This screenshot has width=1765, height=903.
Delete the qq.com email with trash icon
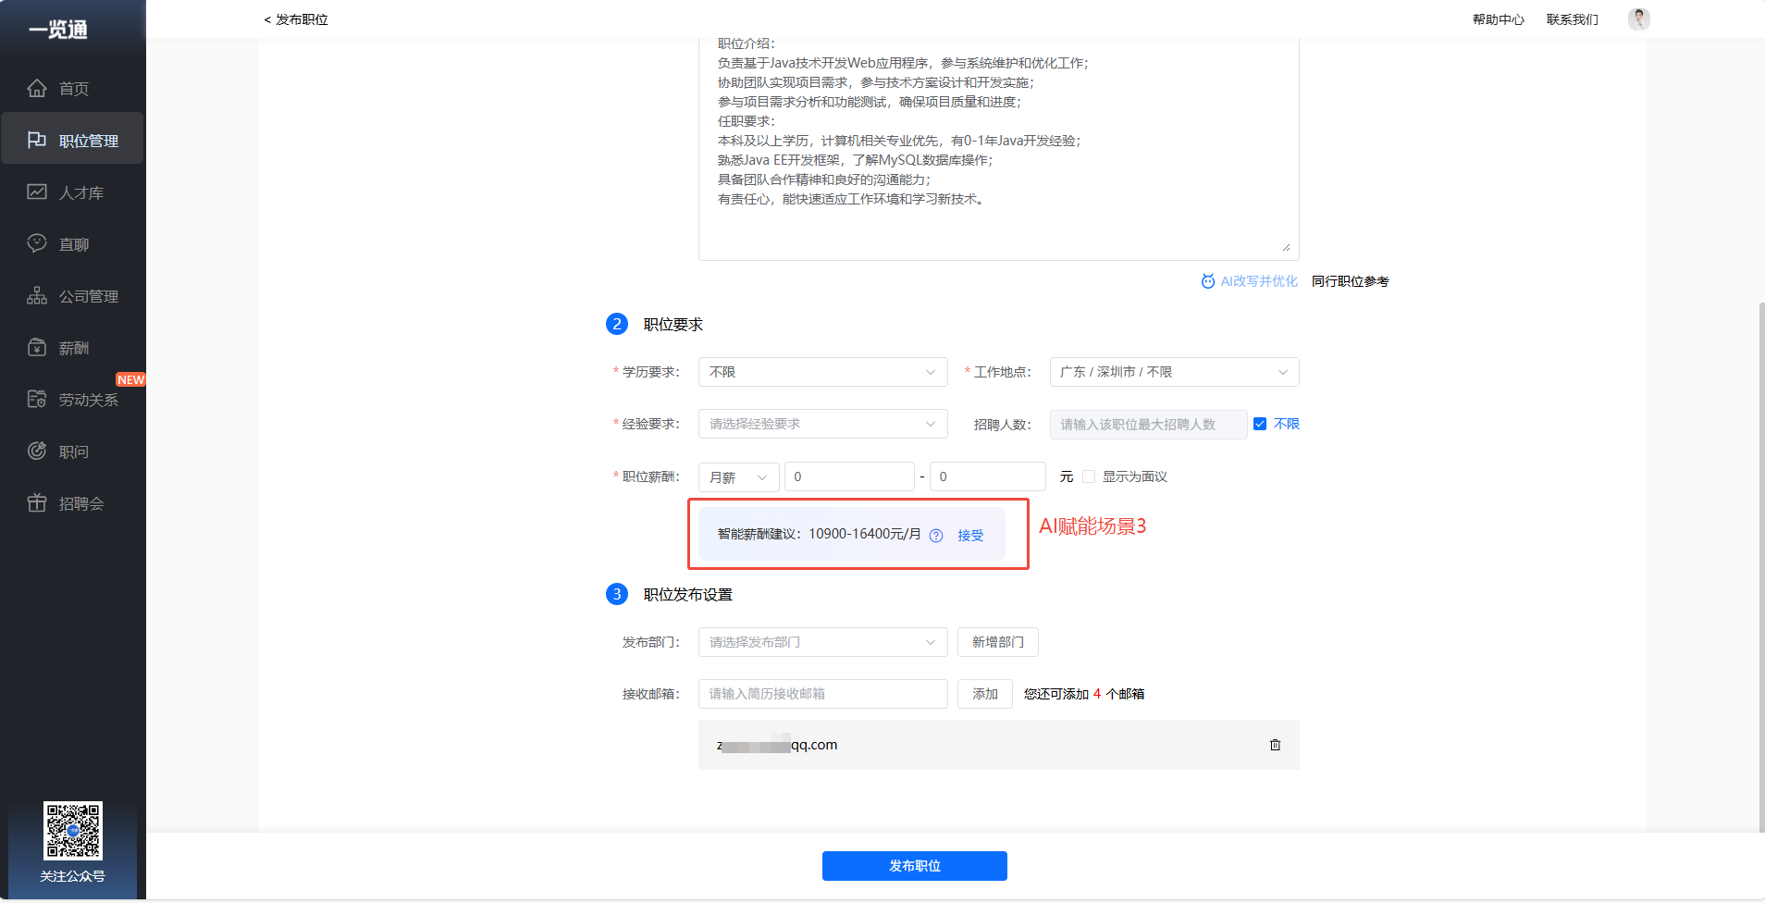(x=1275, y=745)
